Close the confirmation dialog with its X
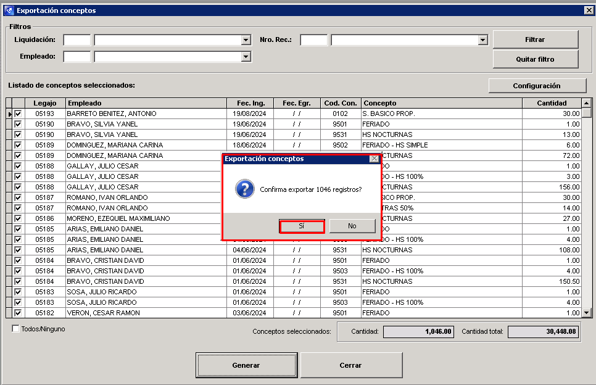The height and width of the screenshot is (385, 596). click(x=374, y=159)
